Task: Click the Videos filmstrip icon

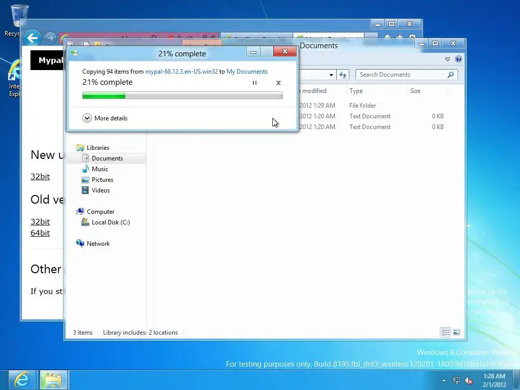Action: [85, 190]
